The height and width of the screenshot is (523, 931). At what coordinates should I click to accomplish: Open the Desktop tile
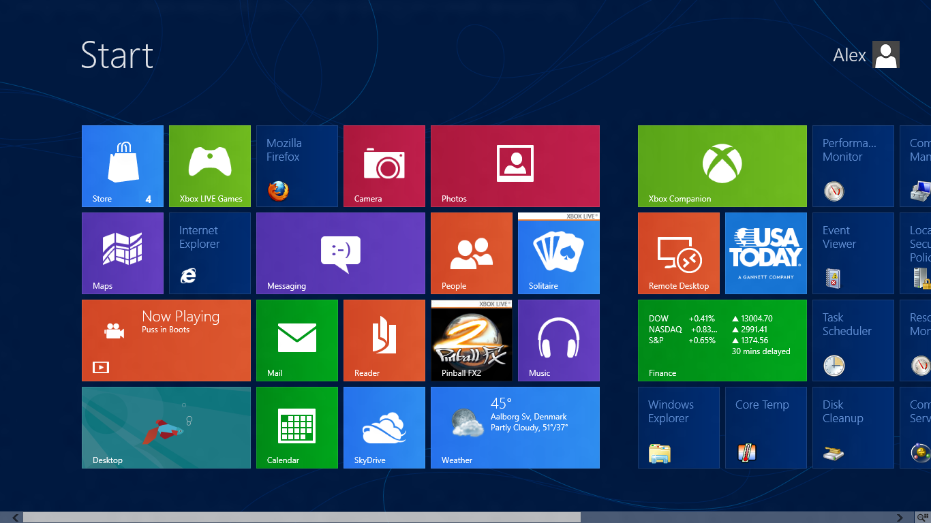[166, 428]
